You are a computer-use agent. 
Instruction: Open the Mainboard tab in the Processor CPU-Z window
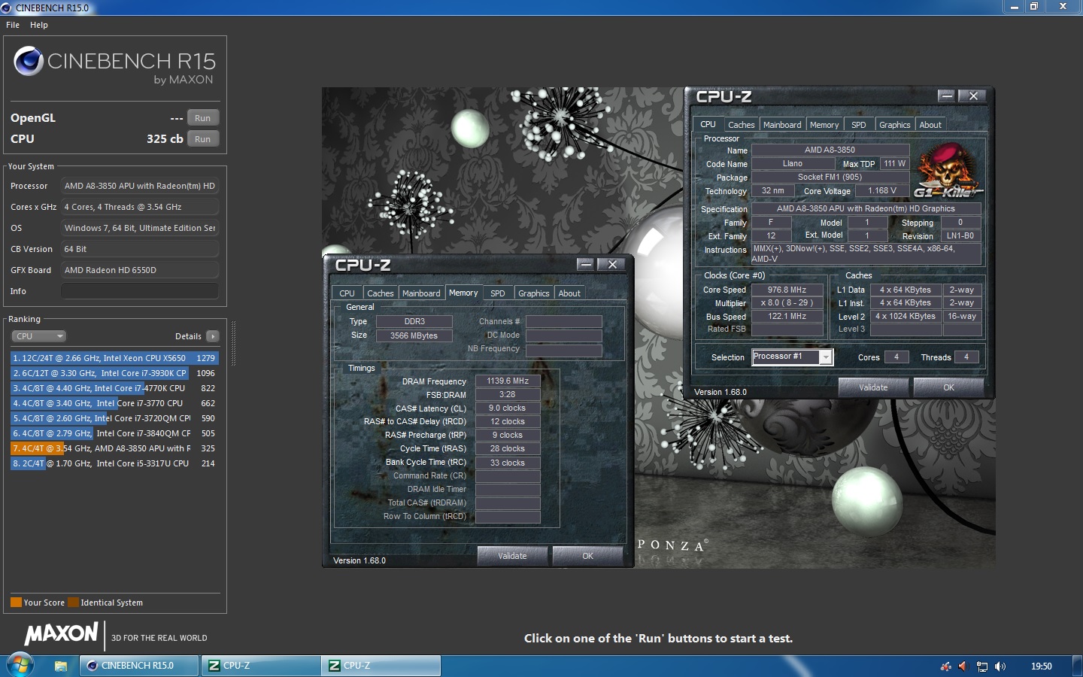[782, 125]
